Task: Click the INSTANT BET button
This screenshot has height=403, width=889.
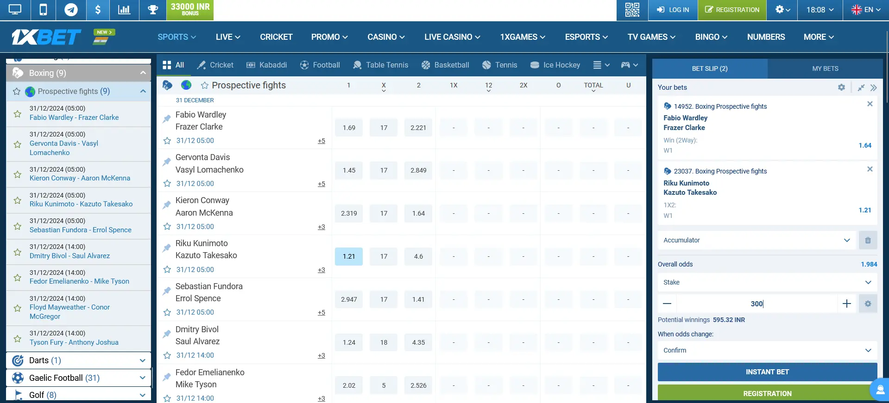Action: point(767,372)
